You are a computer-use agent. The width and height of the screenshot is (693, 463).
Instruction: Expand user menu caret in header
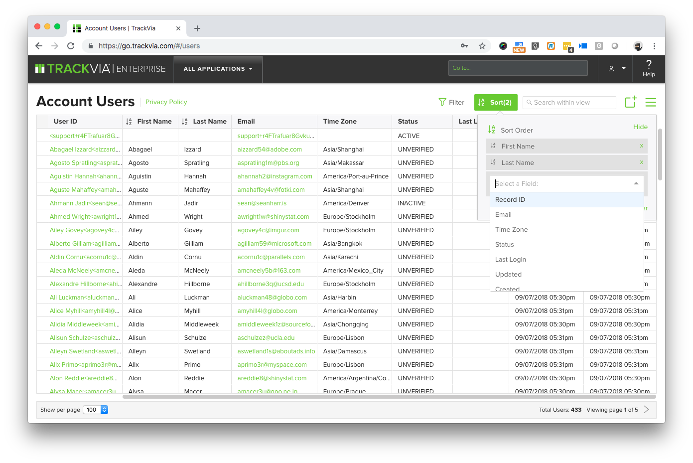[x=624, y=69]
